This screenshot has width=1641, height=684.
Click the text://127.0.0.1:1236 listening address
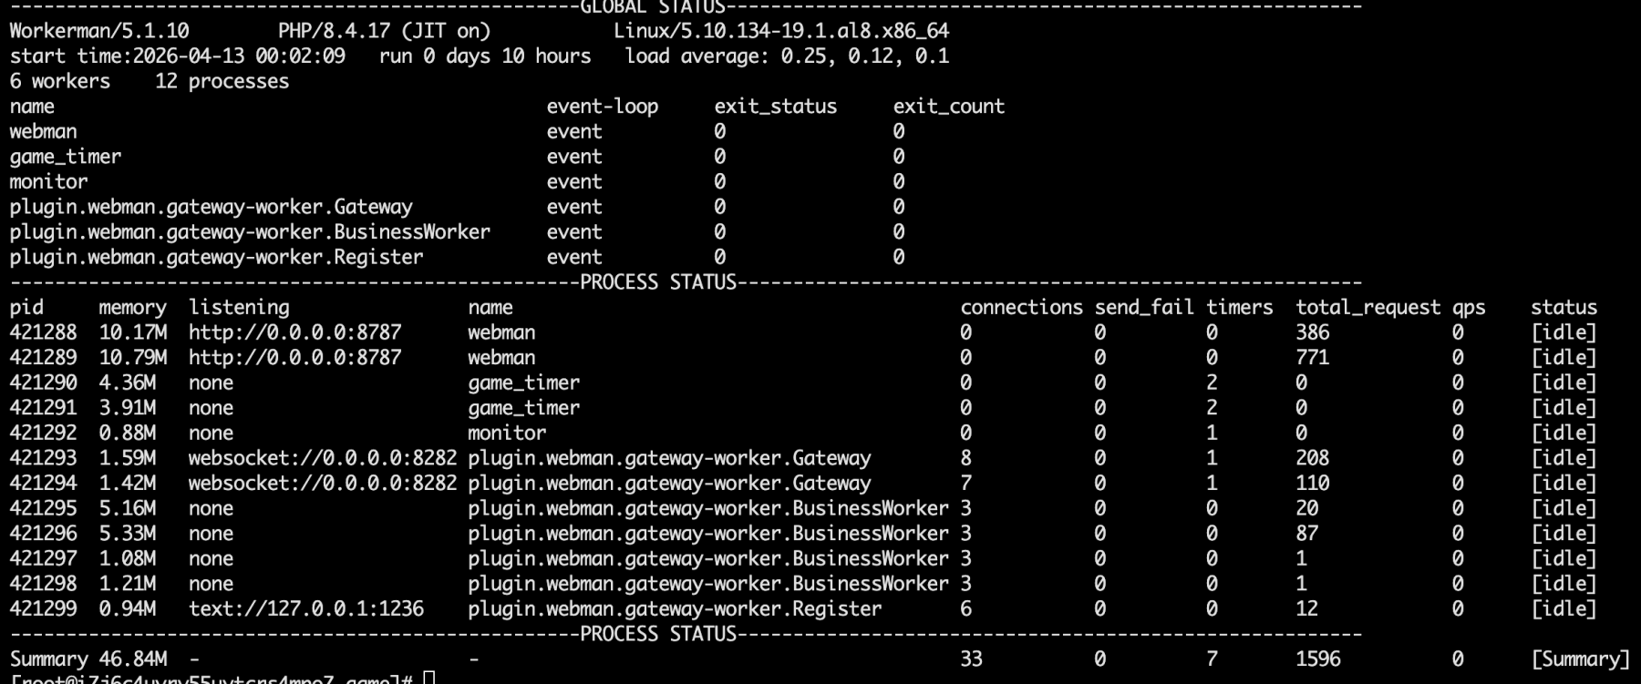[x=305, y=608]
